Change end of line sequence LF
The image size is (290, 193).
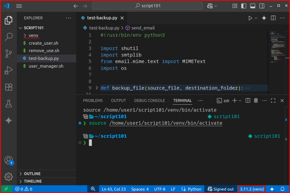coord(173,189)
